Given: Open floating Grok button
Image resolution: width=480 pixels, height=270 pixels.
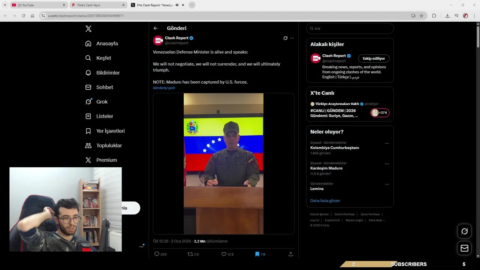Looking at the screenshot, I should click(464, 231).
